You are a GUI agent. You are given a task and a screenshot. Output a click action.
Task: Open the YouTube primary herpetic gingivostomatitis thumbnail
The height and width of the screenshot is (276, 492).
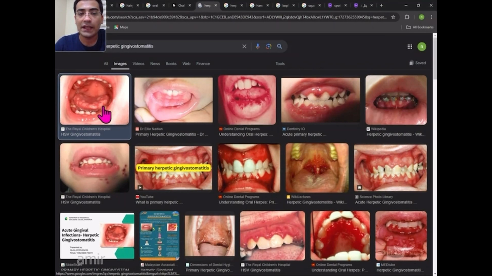[x=173, y=168]
